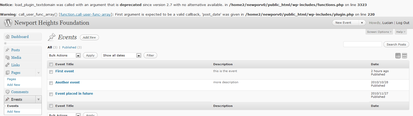Screen dimensions: 413x116
Task: Switch to list view mode icon
Action: (398, 55)
